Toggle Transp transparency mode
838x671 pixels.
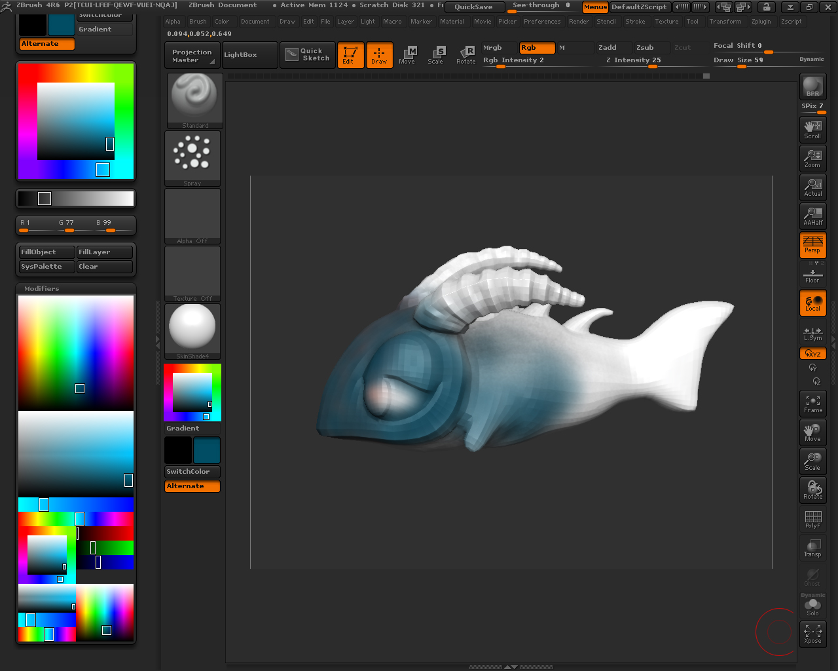pos(812,548)
